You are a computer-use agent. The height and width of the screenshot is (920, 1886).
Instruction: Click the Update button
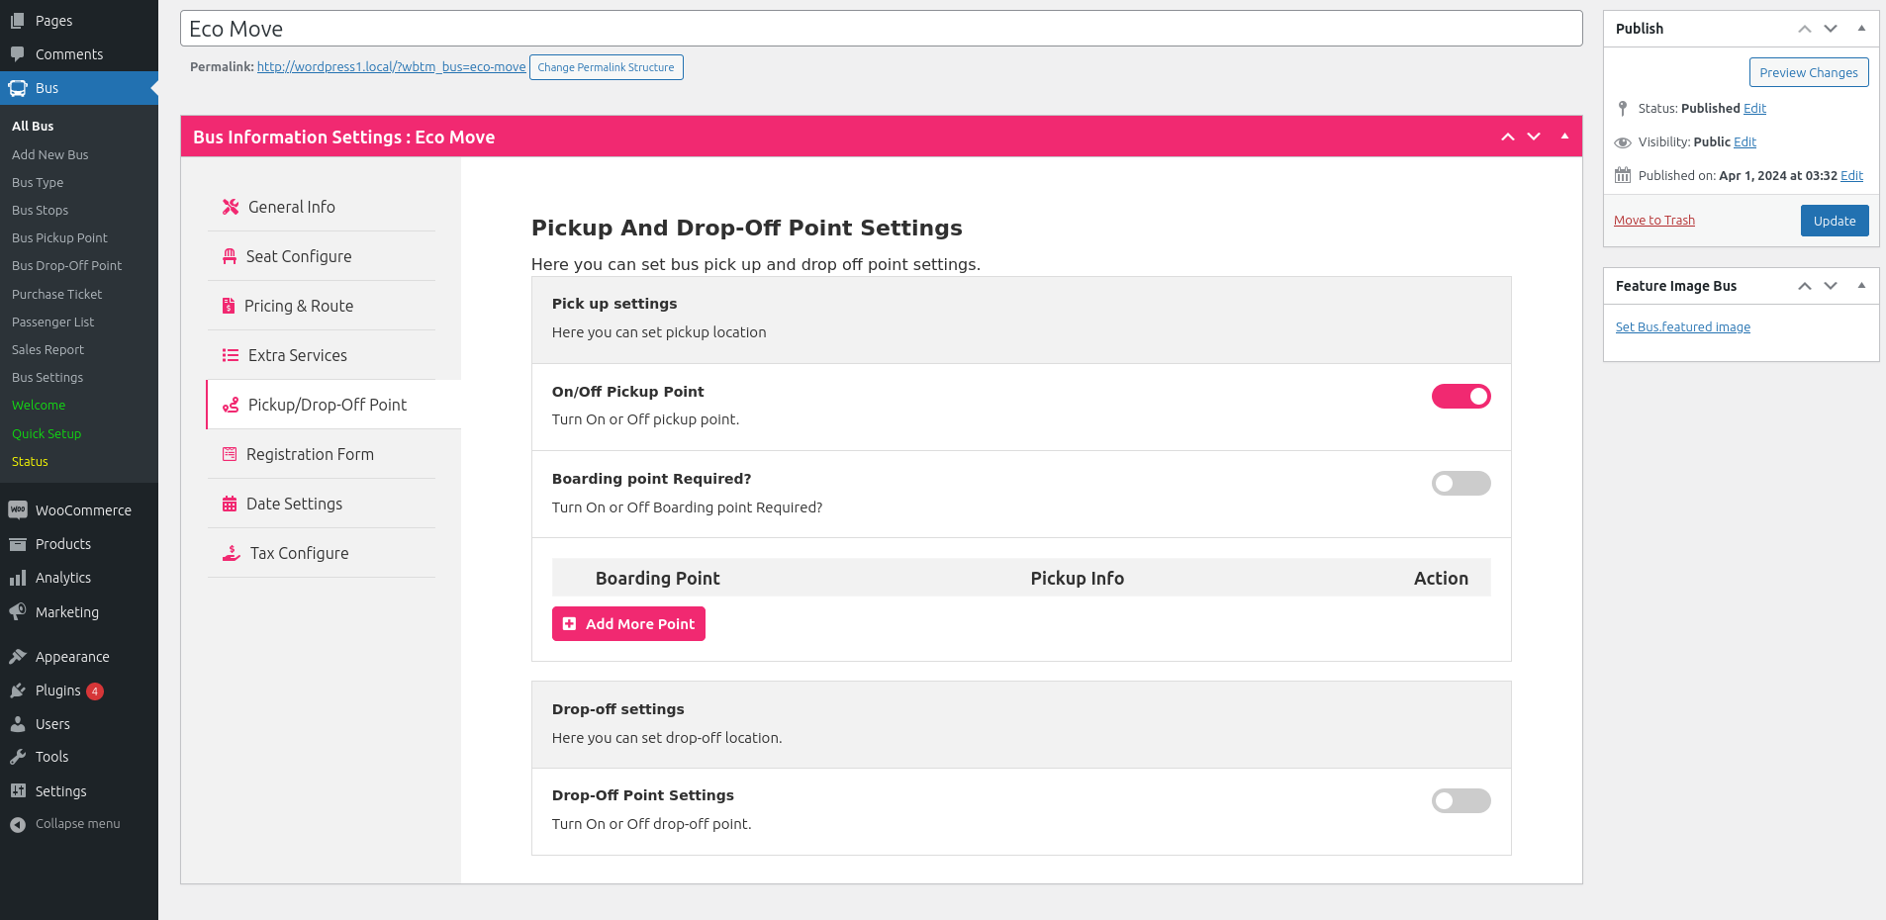pos(1835,221)
